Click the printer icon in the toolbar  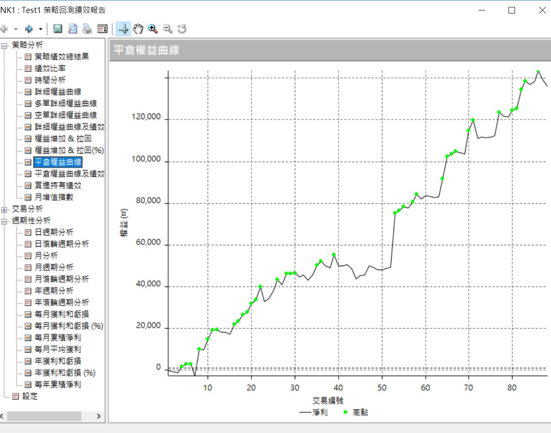[x=87, y=29]
